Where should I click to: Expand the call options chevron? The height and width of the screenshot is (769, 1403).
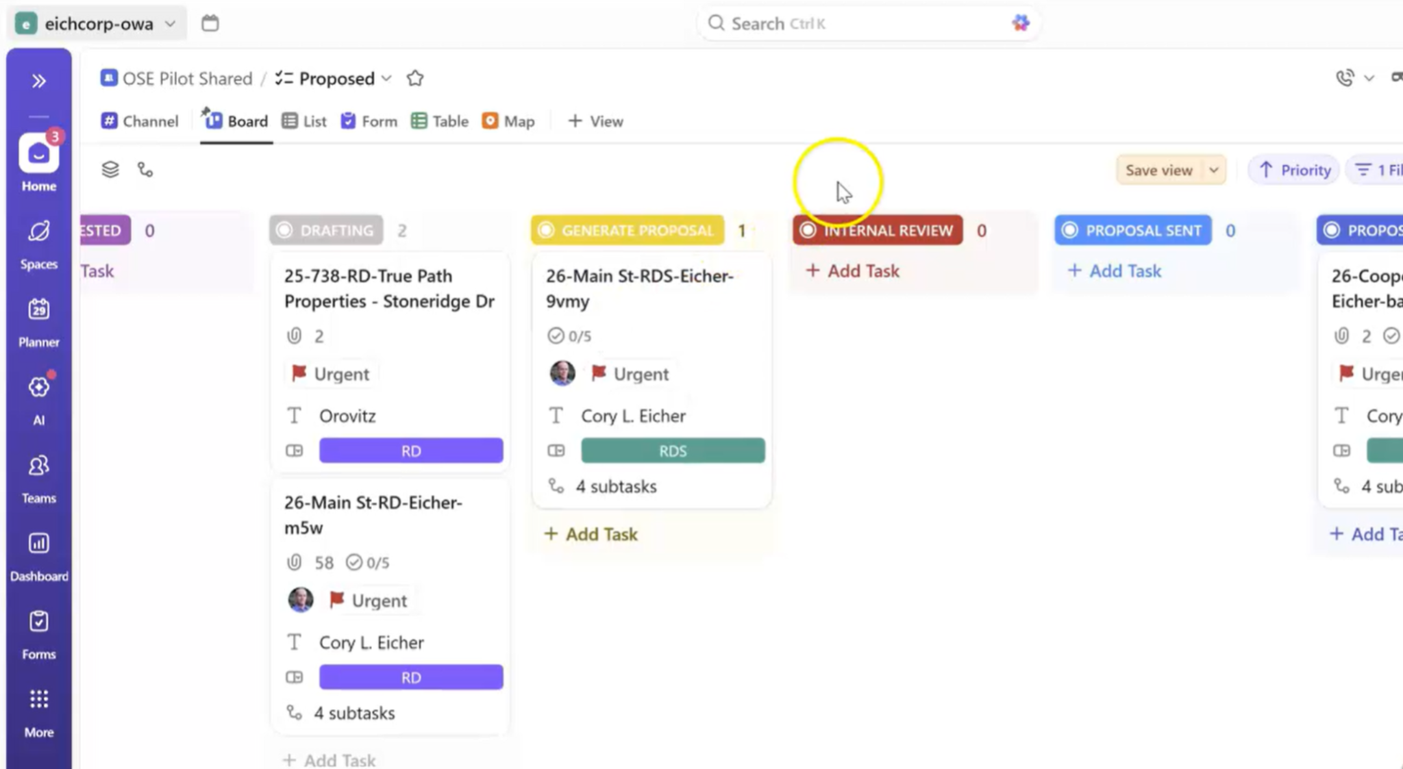tap(1369, 78)
